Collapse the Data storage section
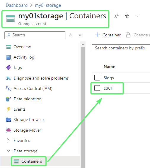Image resolution: width=150 pixels, height=168 pixels. pyautogui.click(x=9, y=151)
